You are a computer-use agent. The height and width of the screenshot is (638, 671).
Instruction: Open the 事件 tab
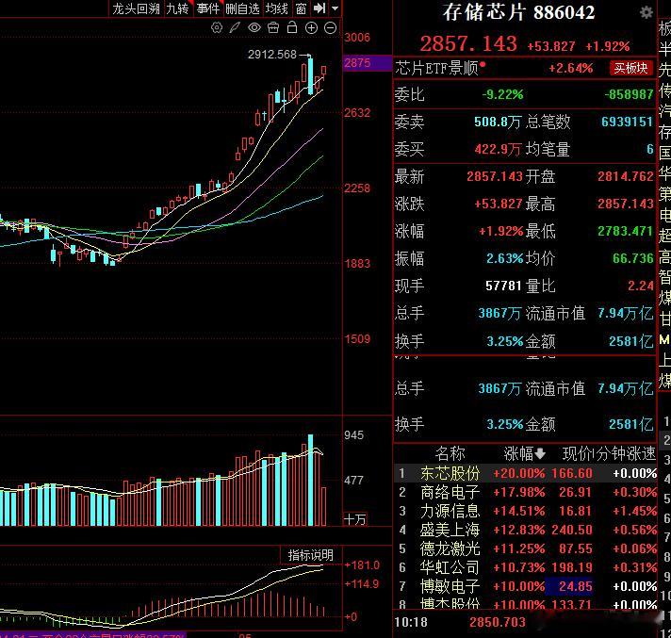[x=208, y=8]
